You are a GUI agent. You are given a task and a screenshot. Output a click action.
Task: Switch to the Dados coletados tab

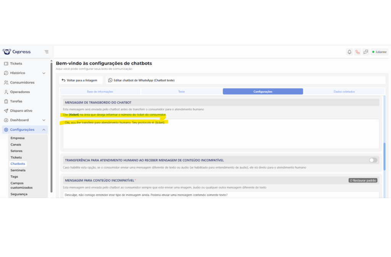coord(344,92)
